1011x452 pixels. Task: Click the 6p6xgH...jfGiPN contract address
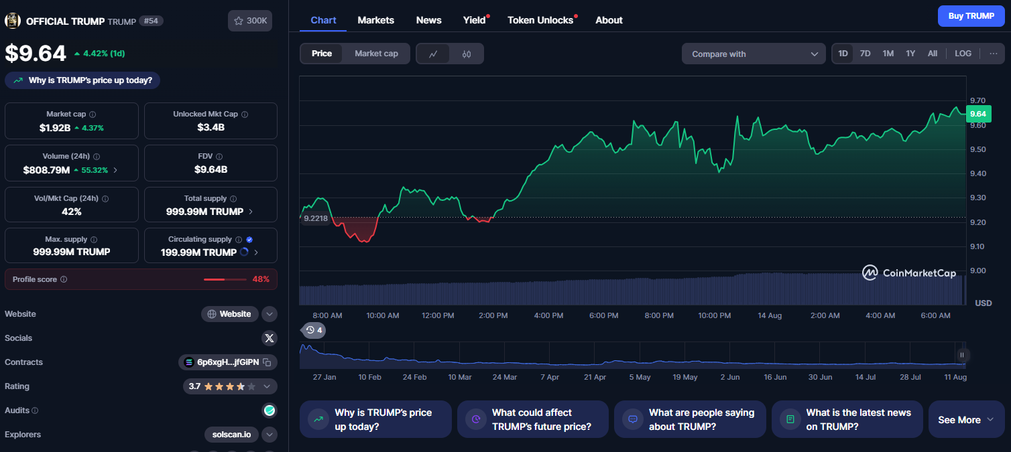227,362
